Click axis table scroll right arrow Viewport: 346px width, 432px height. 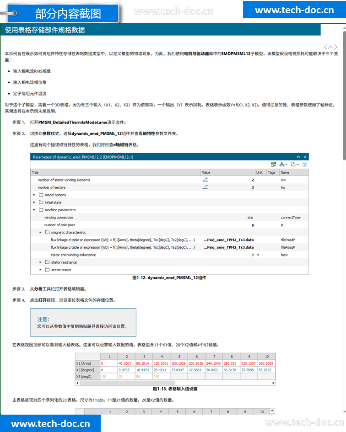(x=273, y=383)
